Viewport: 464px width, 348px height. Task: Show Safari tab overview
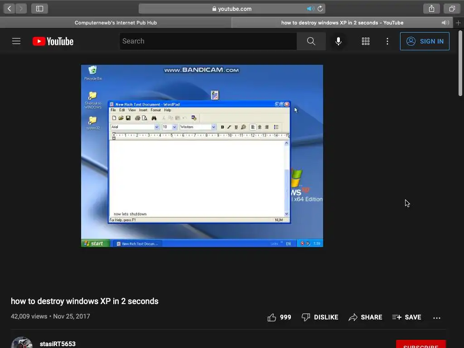pos(452,9)
